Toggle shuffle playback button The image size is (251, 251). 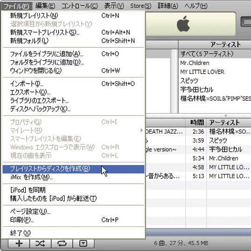40,244
